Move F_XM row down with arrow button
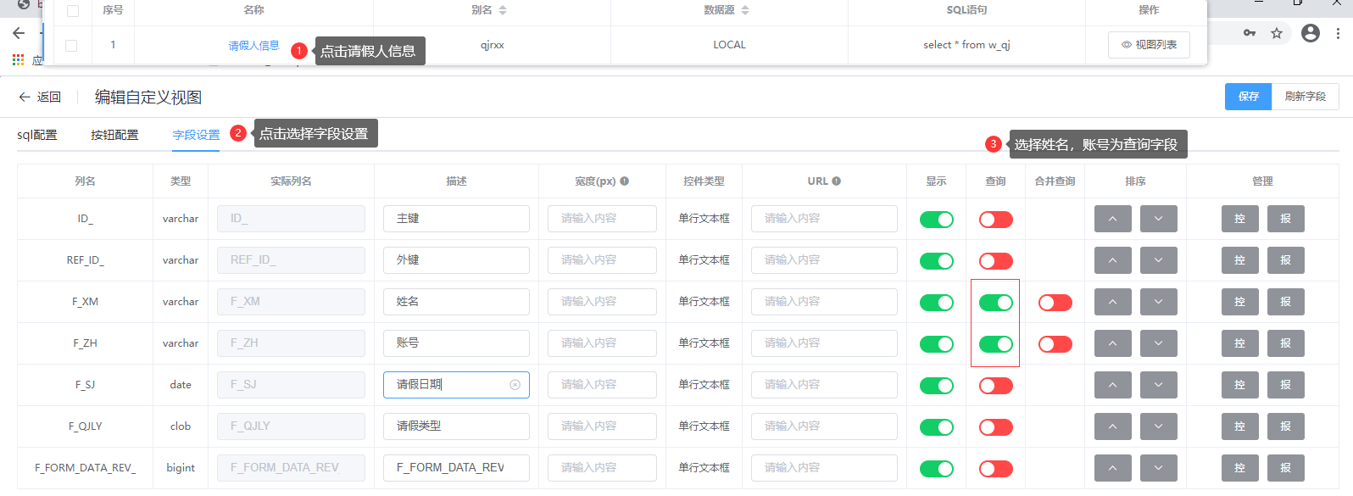The image size is (1353, 496). [1158, 302]
